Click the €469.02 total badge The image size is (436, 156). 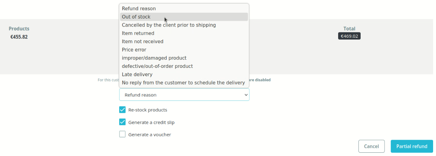(x=349, y=36)
